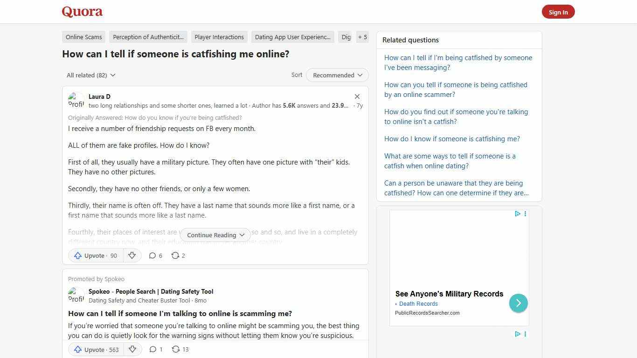The height and width of the screenshot is (358, 637).
Task: Downvote Laura D's answer
Action: click(132, 255)
